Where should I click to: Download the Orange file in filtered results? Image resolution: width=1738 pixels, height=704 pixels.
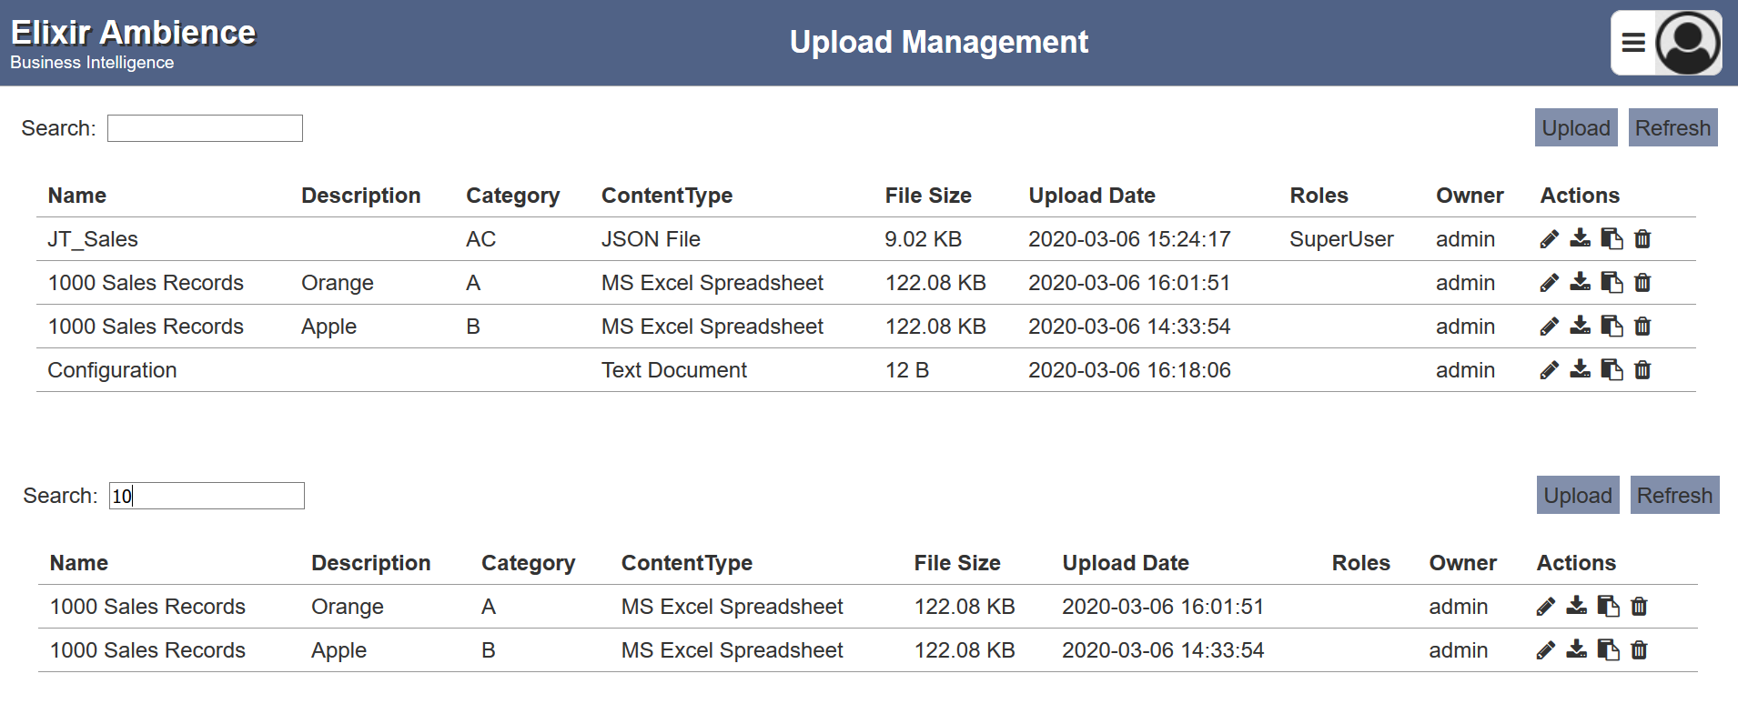tap(1577, 606)
